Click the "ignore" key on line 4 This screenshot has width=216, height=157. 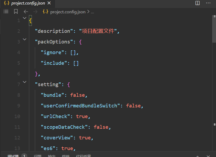click(x=52, y=53)
